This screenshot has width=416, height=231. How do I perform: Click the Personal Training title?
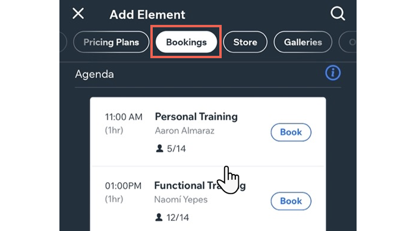(x=196, y=117)
